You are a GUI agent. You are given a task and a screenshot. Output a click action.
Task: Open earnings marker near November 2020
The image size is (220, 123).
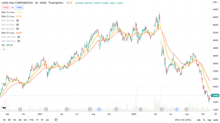click(20, 109)
